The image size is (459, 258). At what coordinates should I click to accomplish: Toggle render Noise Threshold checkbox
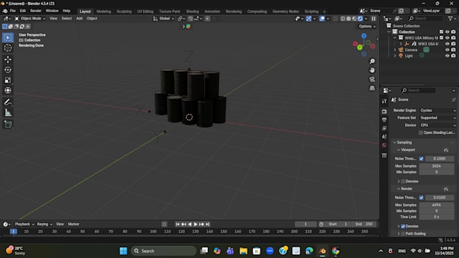pyautogui.click(x=421, y=197)
